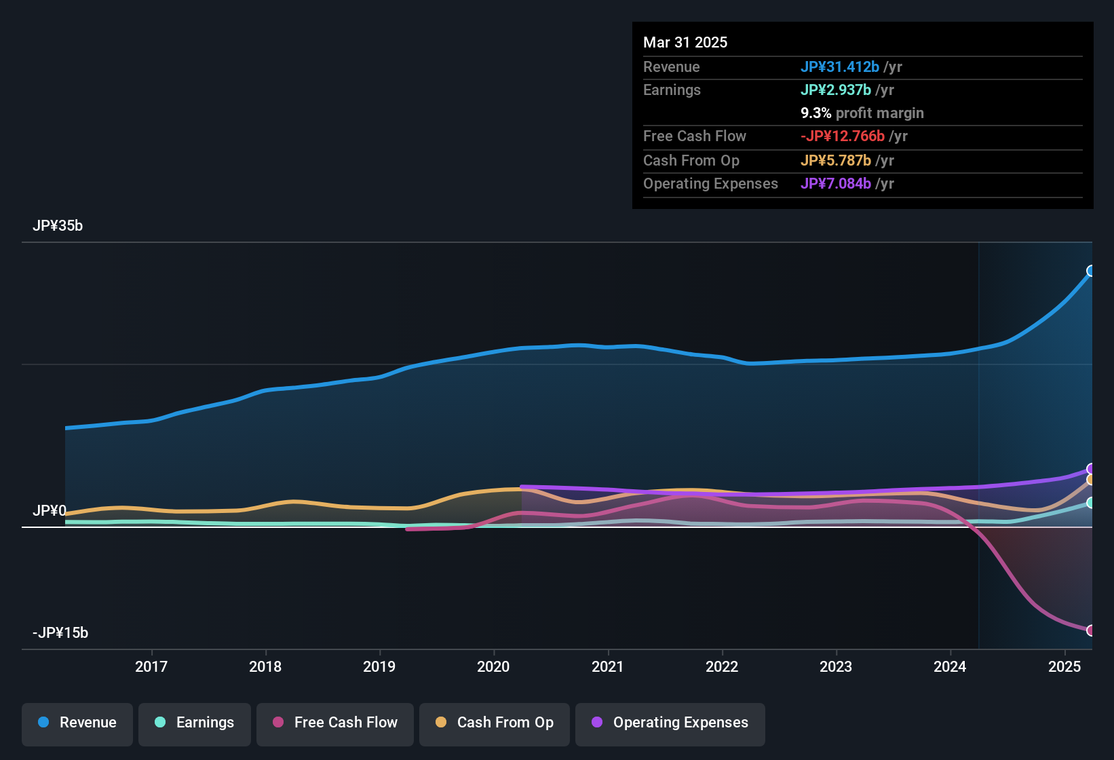Click the blue Revenue end-point marker
Screen dimensions: 1114x760
[1091, 271]
